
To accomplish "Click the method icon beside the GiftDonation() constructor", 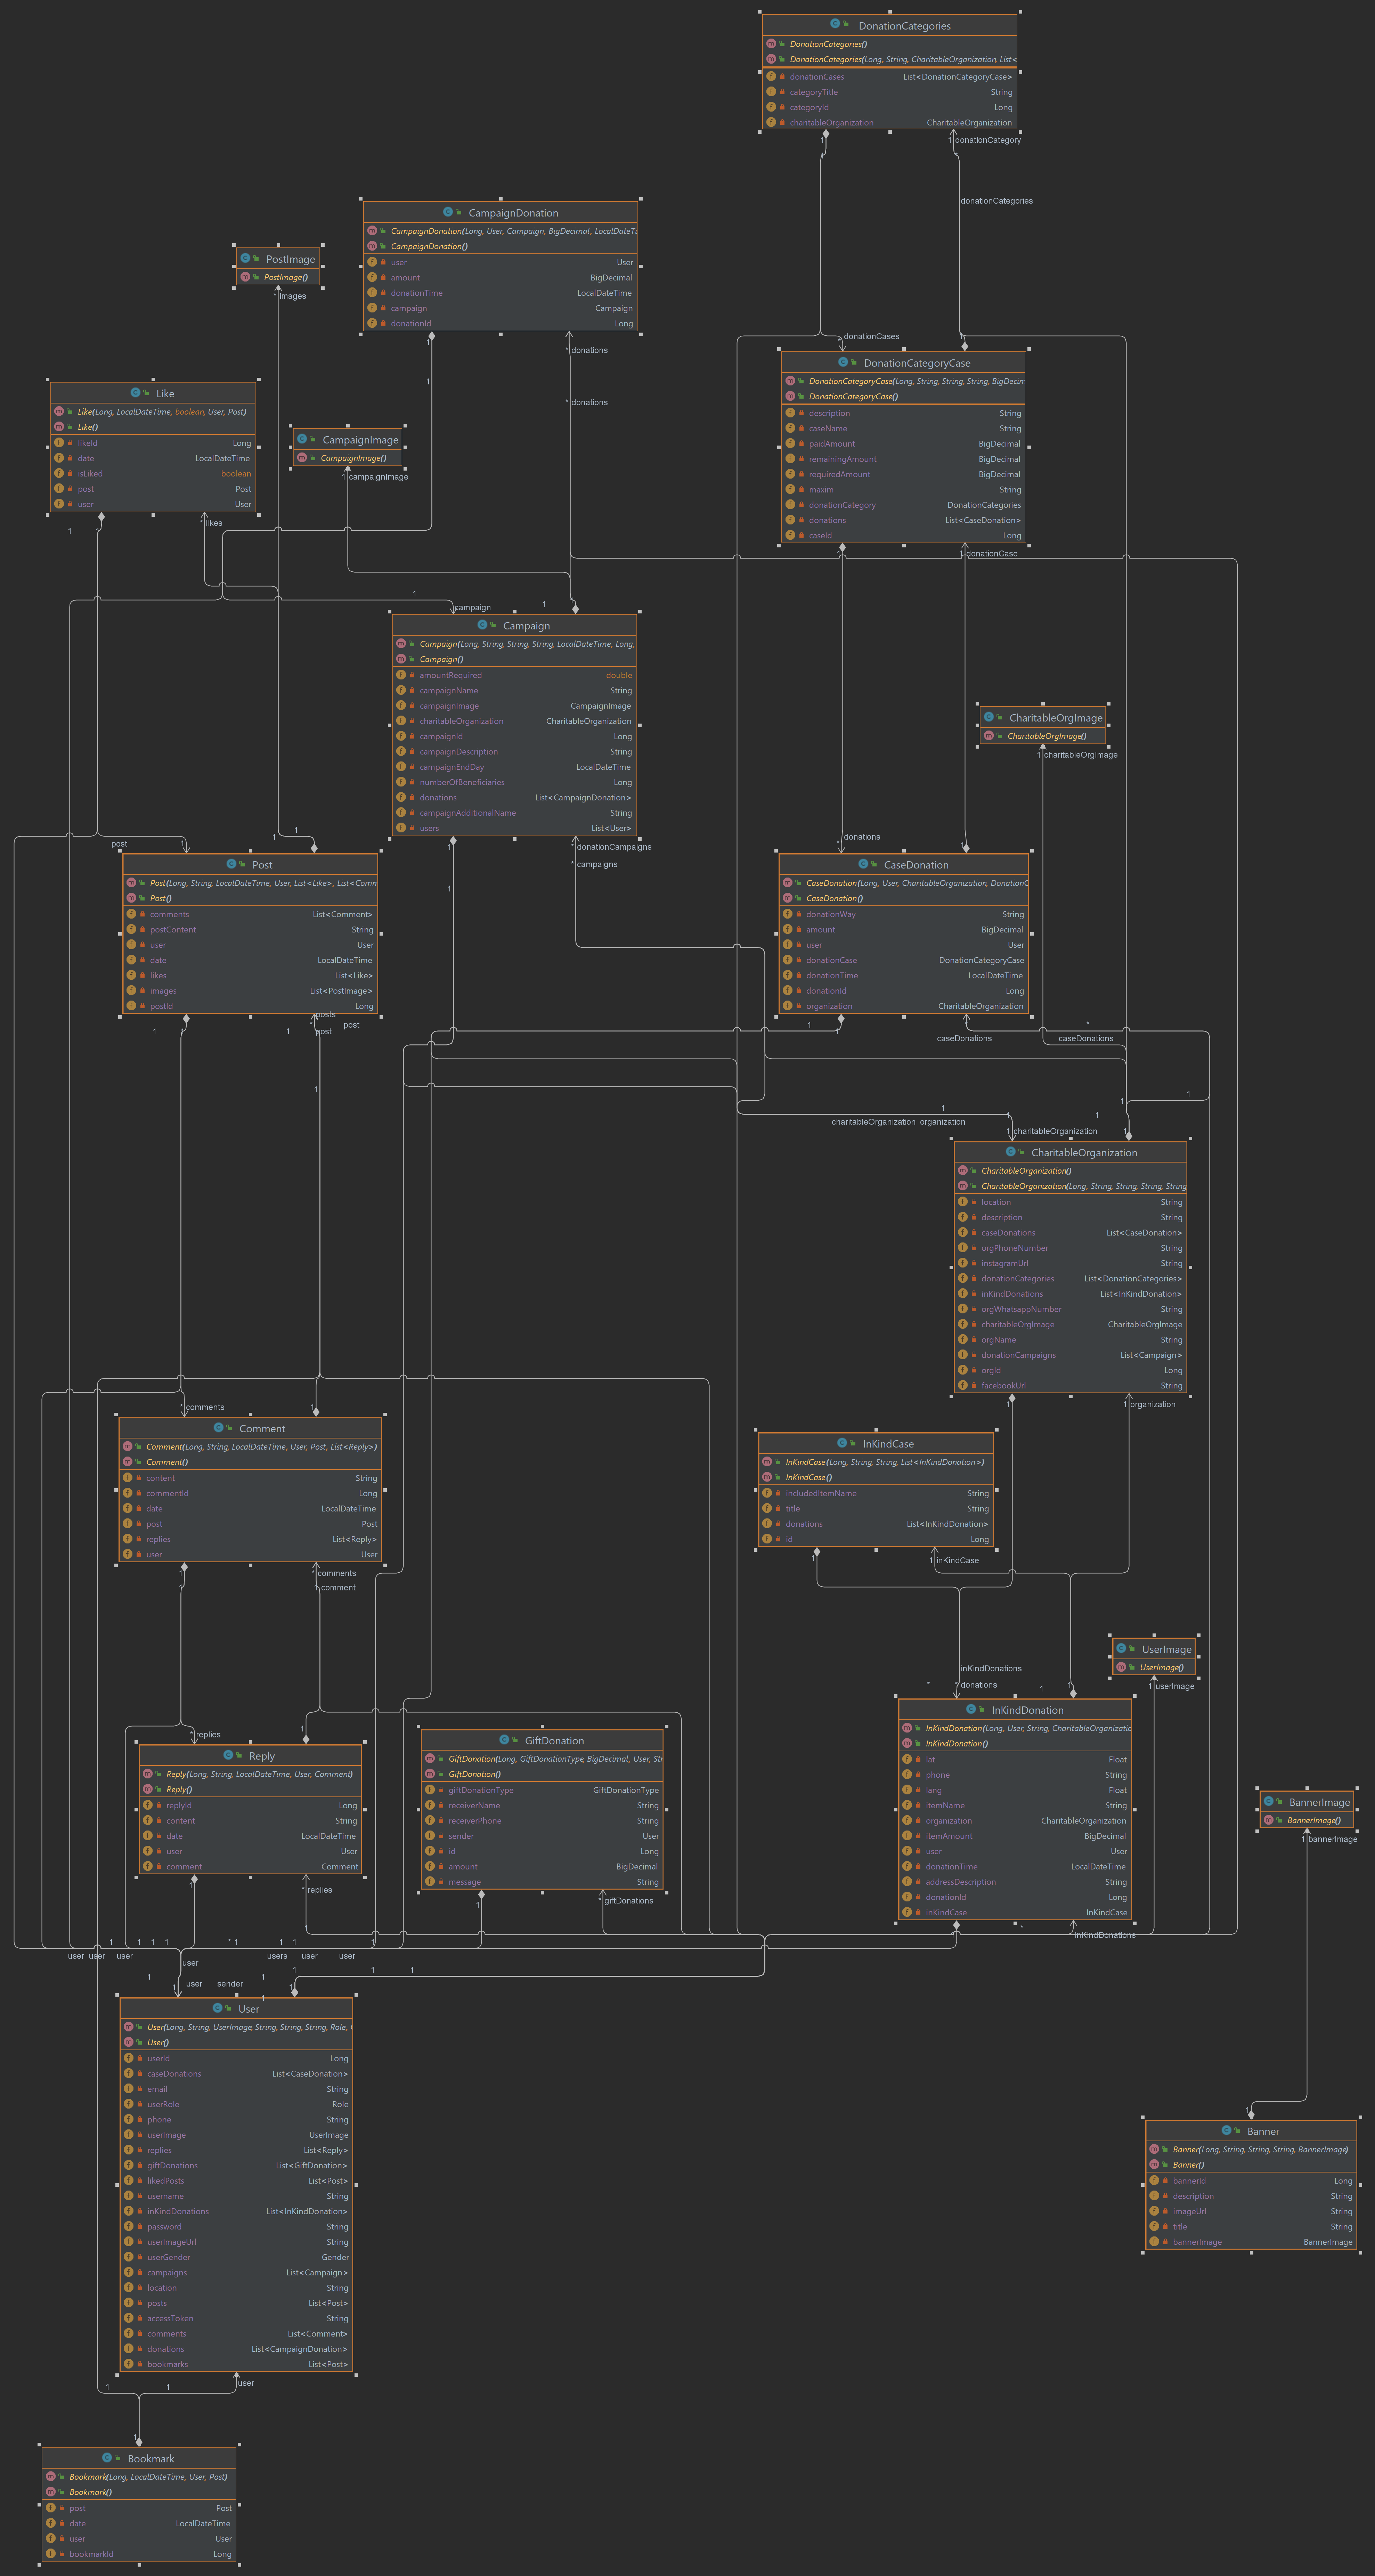I will (430, 1774).
